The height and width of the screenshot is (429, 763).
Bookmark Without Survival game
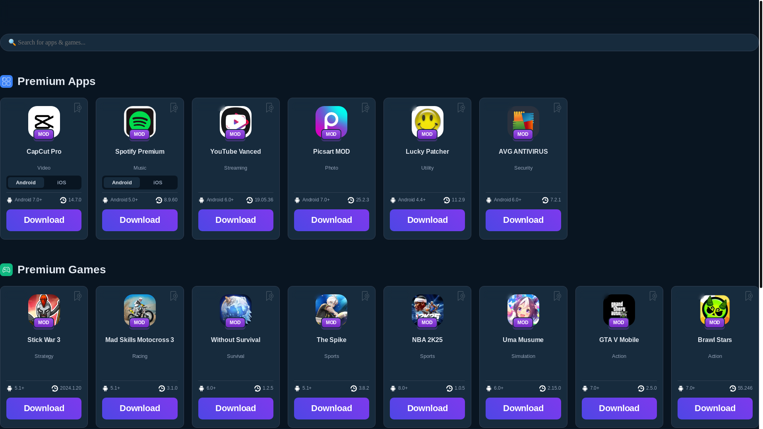pos(270,296)
